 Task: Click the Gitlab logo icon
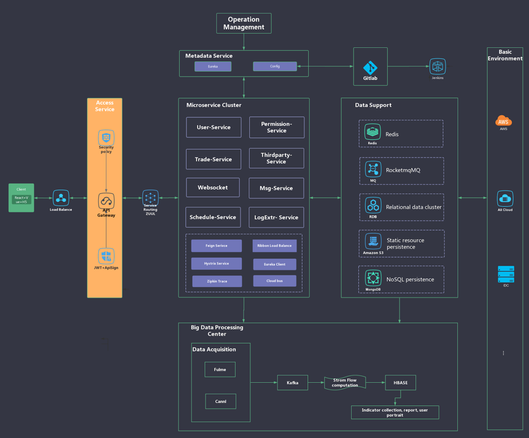click(370, 67)
